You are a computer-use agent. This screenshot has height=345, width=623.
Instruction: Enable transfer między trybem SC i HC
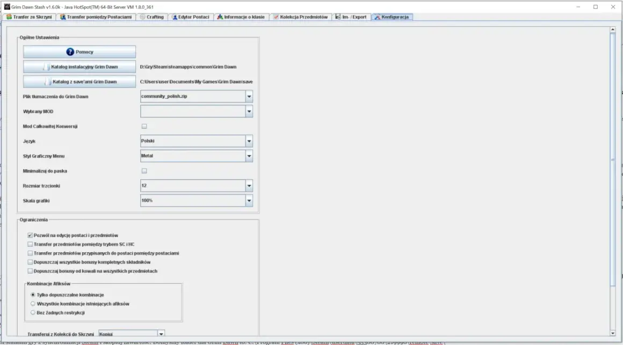coord(30,245)
